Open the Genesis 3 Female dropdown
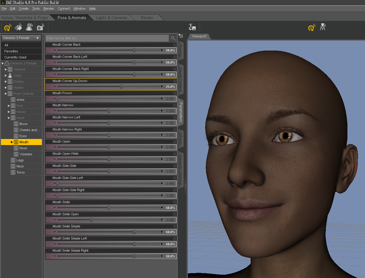Image resolution: width=365 pixels, height=278 pixels. click(x=21, y=38)
